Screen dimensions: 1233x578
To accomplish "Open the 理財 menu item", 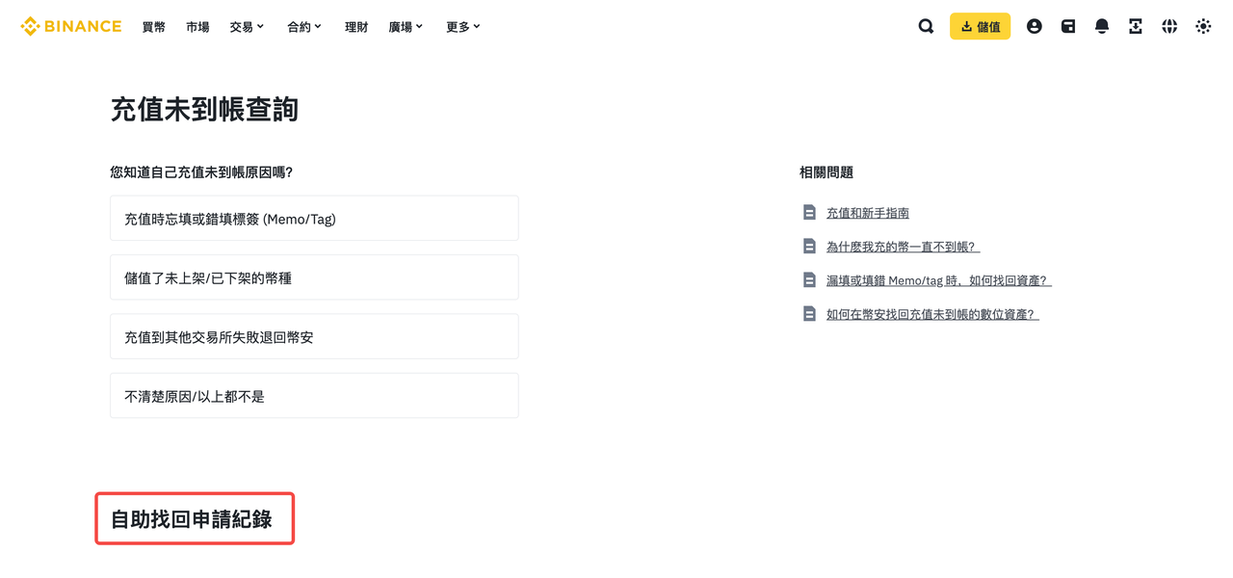I will pyautogui.click(x=356, y=27).
